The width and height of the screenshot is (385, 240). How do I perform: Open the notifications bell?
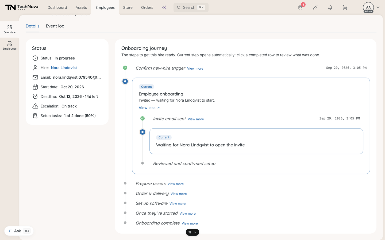point(330,7)
